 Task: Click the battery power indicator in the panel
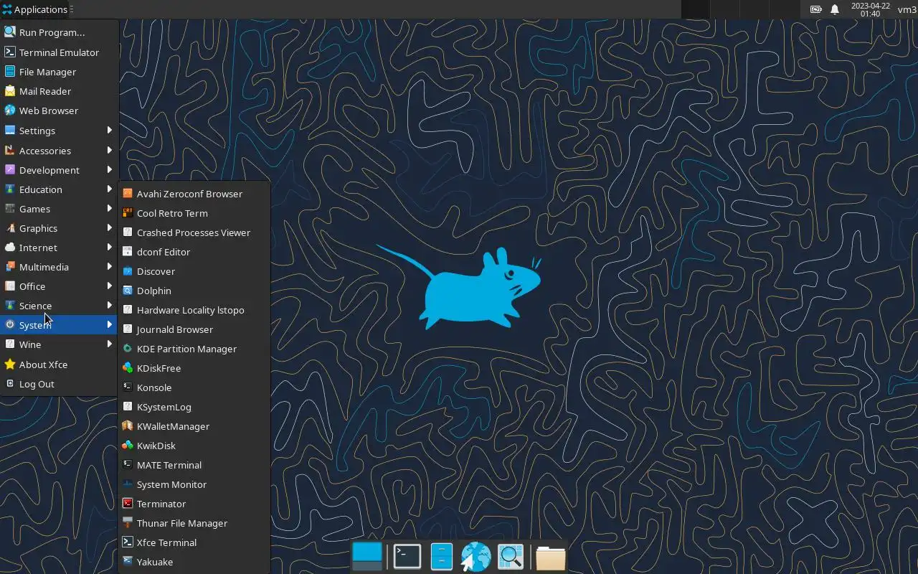(816, 9)
